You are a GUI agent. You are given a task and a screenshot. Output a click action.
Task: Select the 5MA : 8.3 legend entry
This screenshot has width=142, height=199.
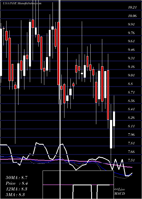15,194
